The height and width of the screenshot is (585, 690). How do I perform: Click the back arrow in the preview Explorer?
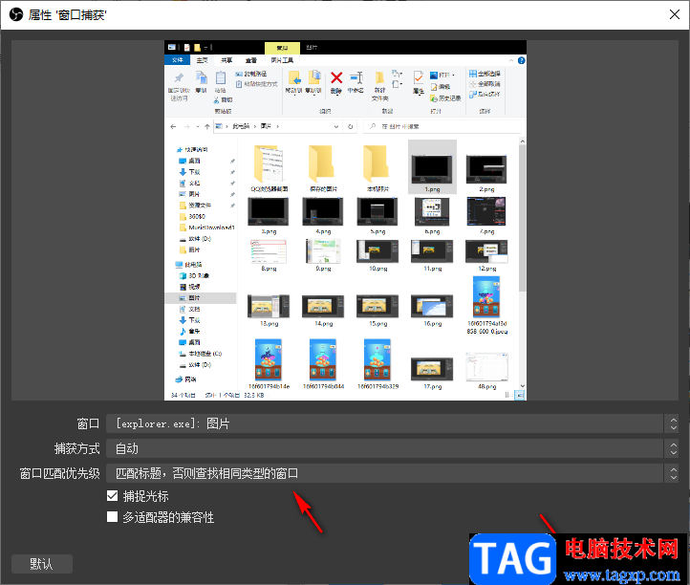click(173, 127)
